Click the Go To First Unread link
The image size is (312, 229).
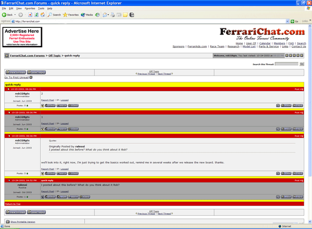click(x=17, y=77)
